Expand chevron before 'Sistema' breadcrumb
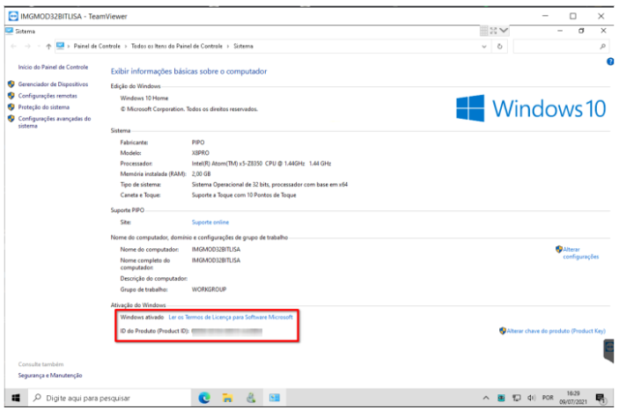Screen dimensions: 619x410 click(x=228, y=46)
